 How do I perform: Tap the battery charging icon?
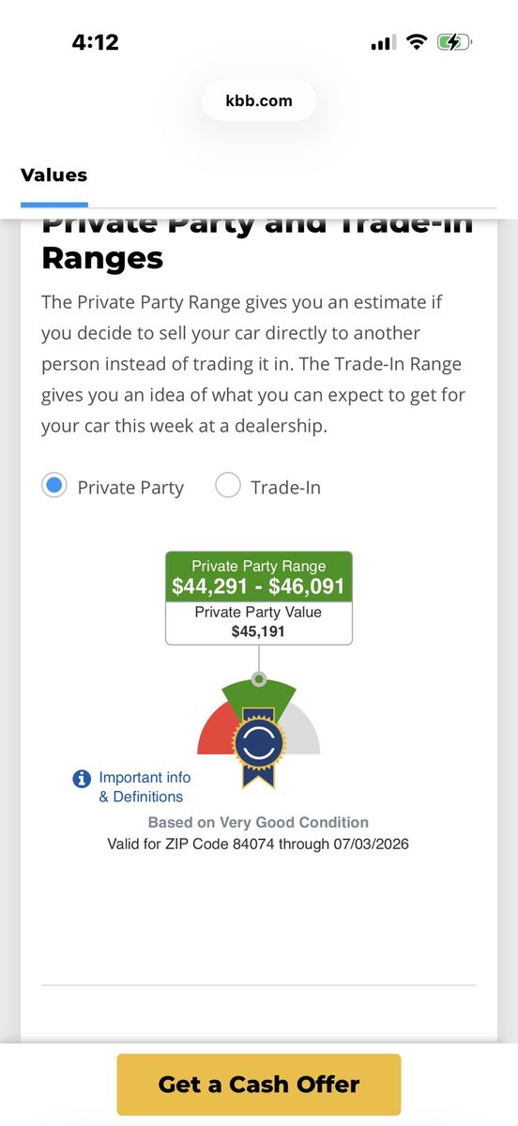(x=455, y=43)
